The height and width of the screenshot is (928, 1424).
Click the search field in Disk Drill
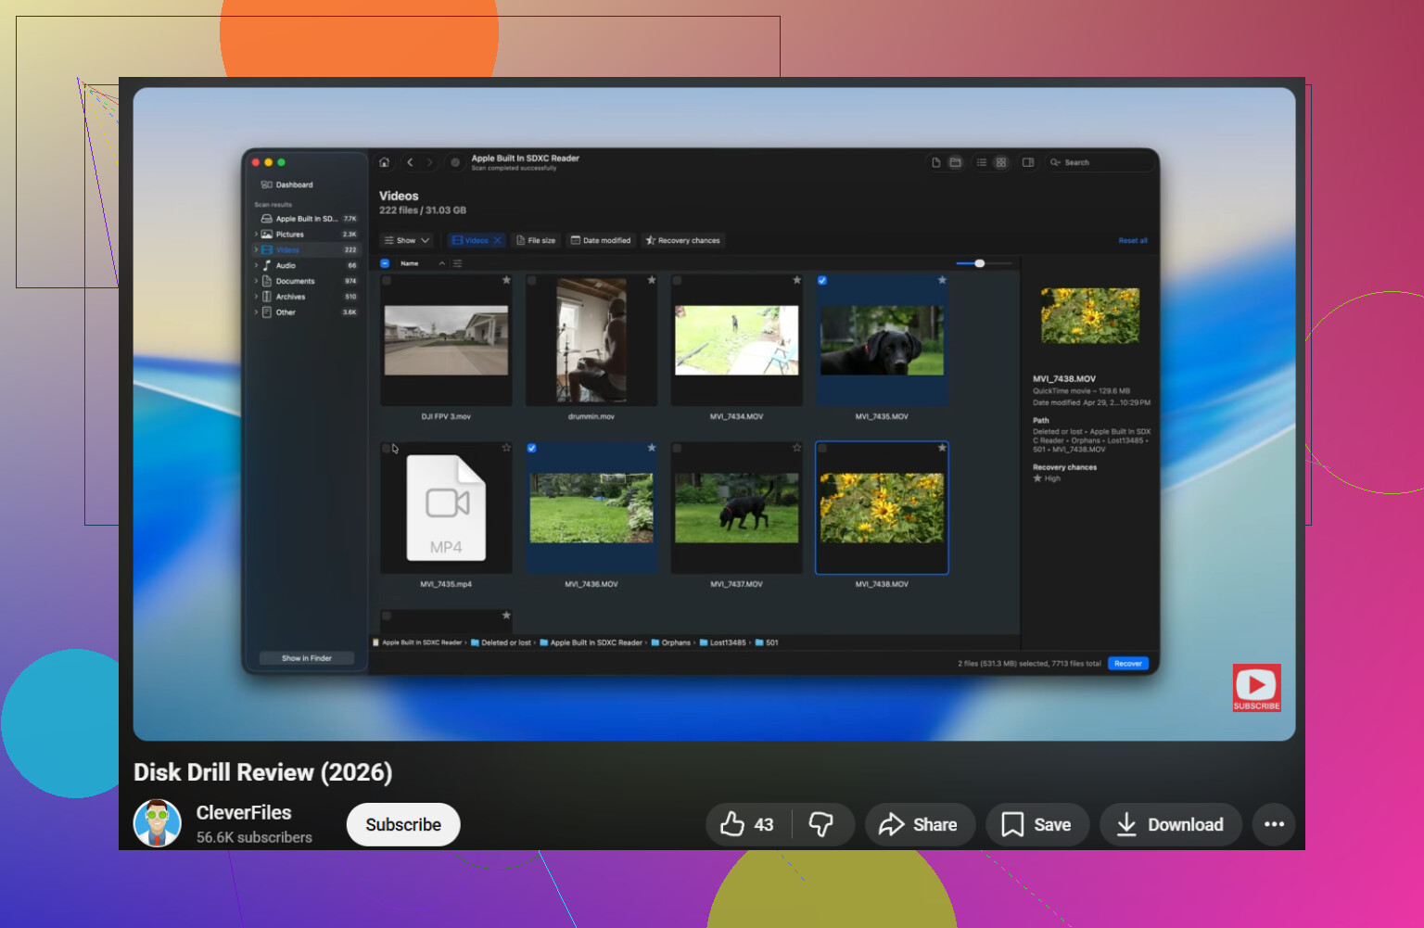coord(1100,162)
